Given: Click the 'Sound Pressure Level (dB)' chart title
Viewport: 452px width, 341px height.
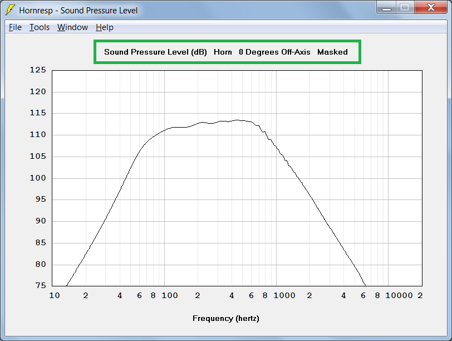Looking at the screenshot, I should 155,52.
